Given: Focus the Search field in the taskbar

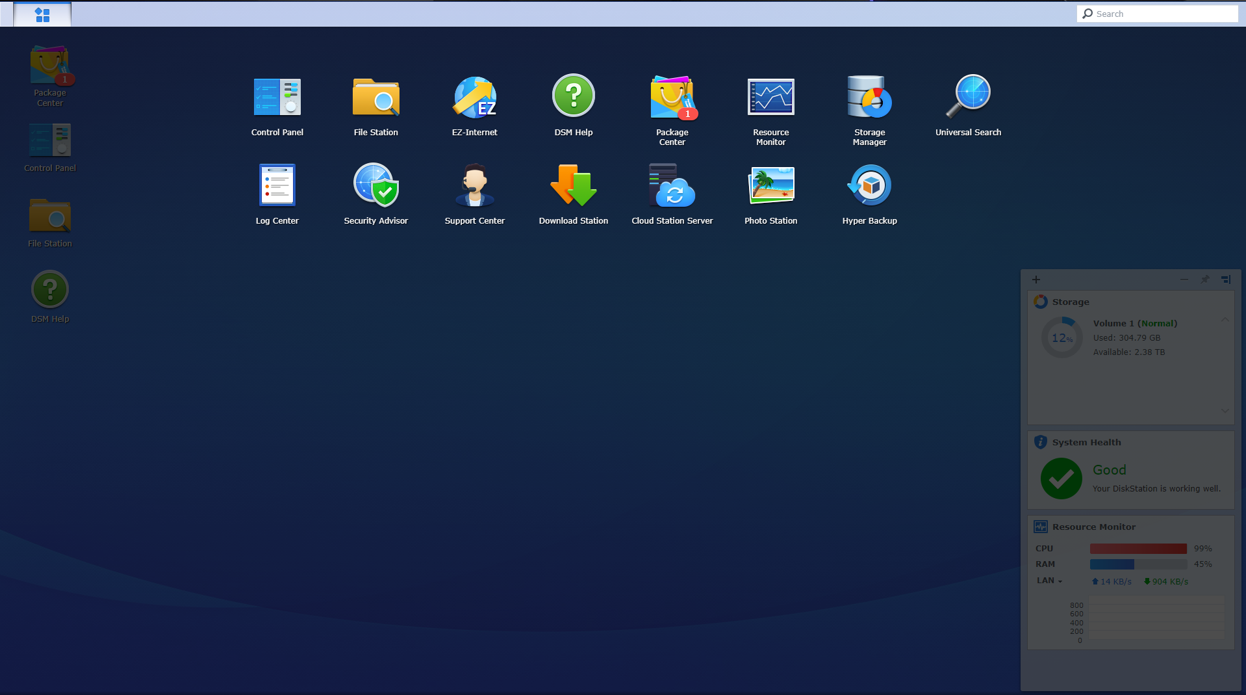Looking at the screenshot, I should pyautogui.click(x=1157, y=14).
